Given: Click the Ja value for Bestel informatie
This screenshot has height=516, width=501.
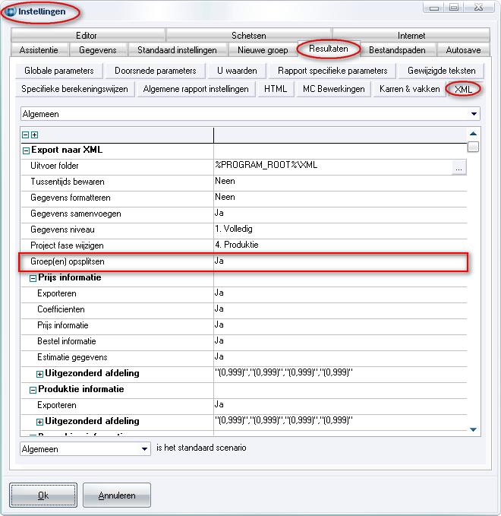Looking at the screenshot, I should (219, 340).
